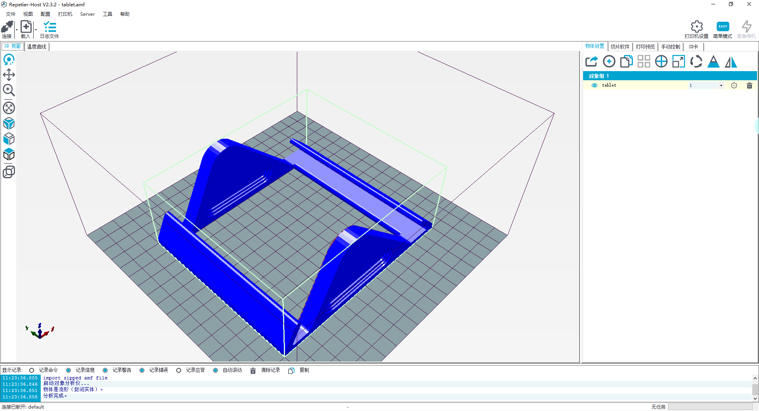759x411 pixels.
Task: Open the 工具 menu
Action: point(108,14)
